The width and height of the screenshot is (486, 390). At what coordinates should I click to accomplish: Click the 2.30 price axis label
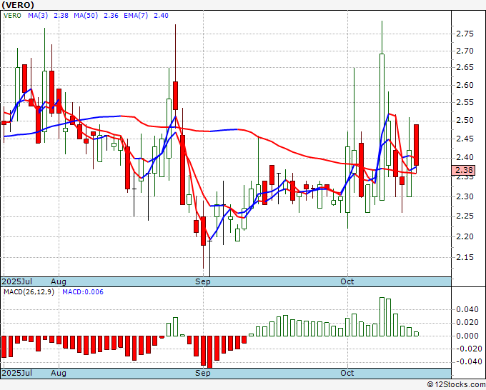pyautogui.click(x=465, y=196)
